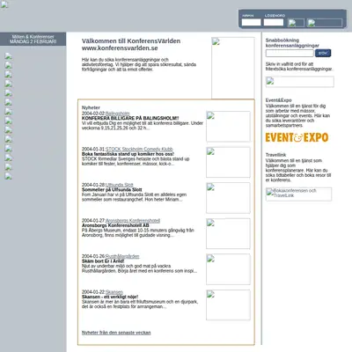
Task: Click the Nyheter section heading
Action: [x=91, y=107]
